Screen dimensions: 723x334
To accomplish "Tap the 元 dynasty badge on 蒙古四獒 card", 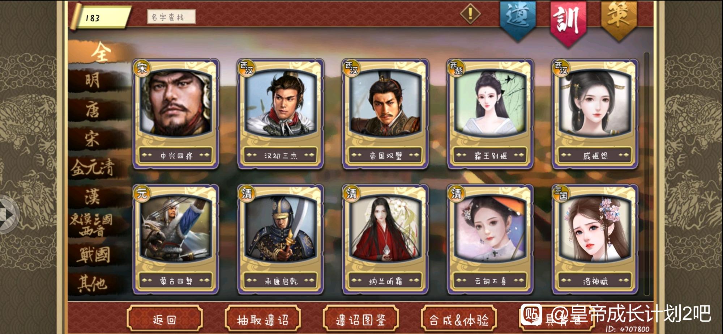I will coord(142,193).
